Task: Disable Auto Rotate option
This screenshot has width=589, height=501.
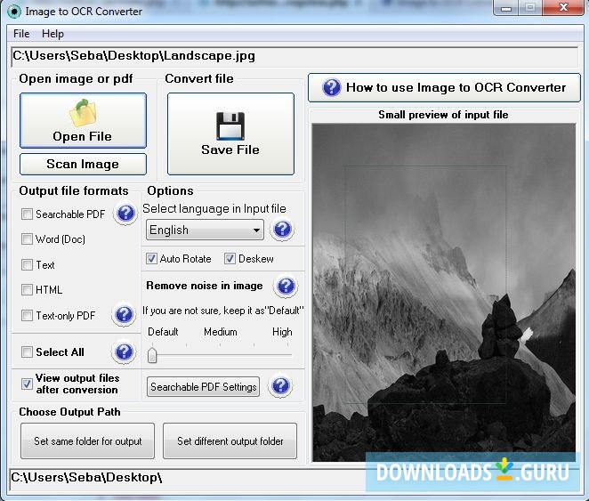Action: tap(151, 259)
